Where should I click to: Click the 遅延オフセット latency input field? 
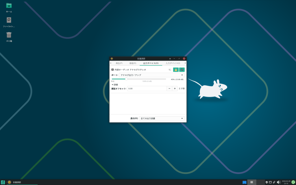point(147,89)
